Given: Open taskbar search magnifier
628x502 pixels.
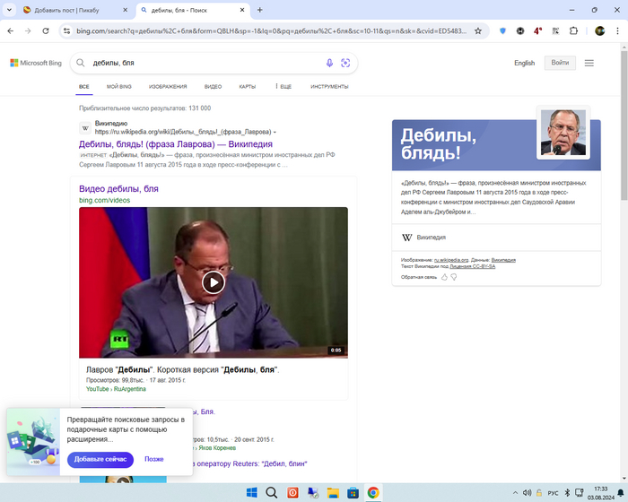Looking at the screenshot, I should [x=272, y=493].
